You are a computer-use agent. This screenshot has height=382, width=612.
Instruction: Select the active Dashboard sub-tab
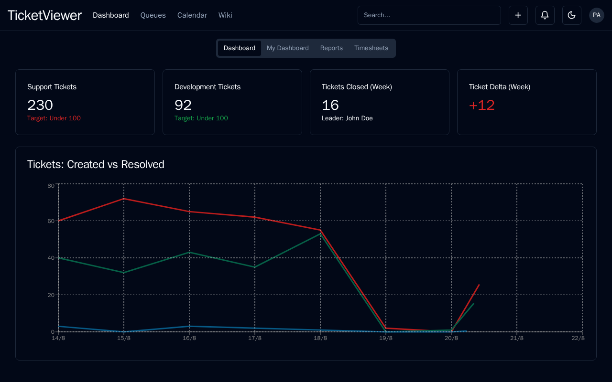click(239, 48)
